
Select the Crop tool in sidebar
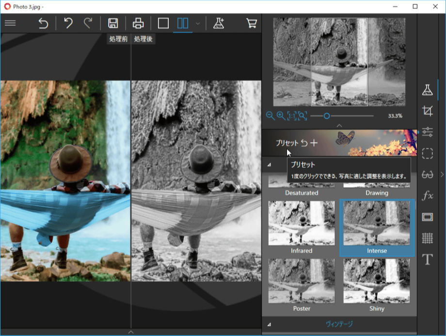[x=428, y=111]
